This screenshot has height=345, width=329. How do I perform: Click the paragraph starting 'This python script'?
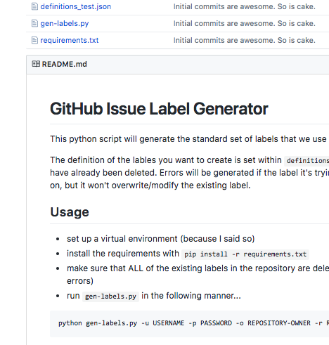[x=189, y=139]
